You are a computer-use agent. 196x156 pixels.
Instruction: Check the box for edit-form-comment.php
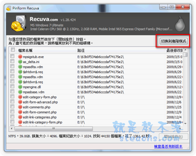(x=12, y=112)
